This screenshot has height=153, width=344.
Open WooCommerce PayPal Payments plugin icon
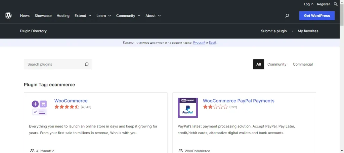tap(188, 108)
